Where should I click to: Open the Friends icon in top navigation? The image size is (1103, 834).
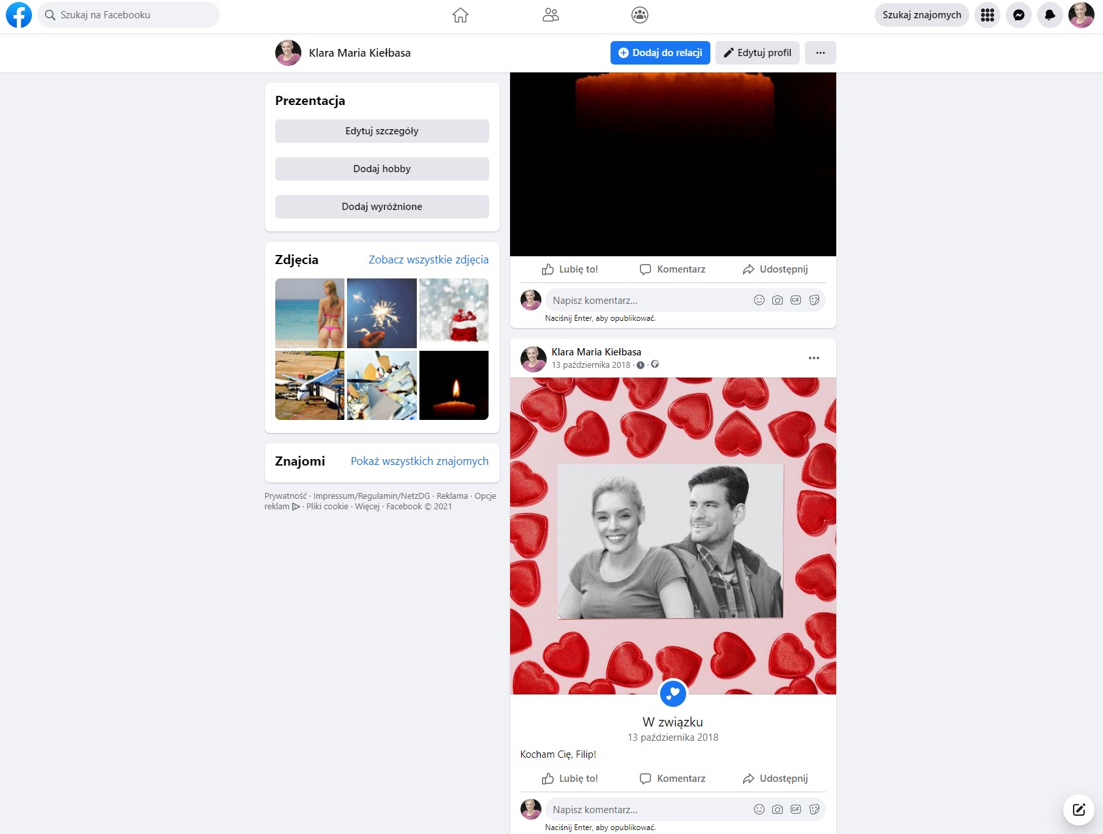click(551, 15)
